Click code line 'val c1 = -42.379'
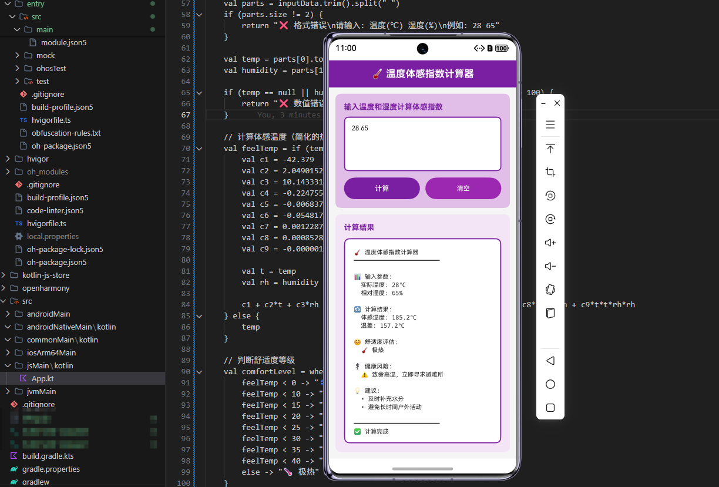The width and height of the screenshot is (719, 487). [x=278, y=160]
